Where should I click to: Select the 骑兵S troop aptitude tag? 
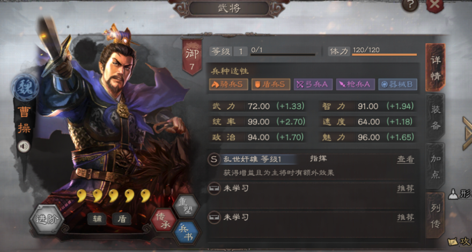point(228,85)
